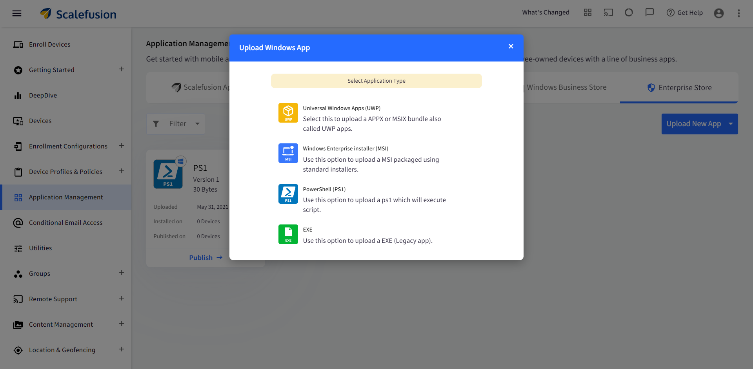Open Utilities in sidebar
This screenshot has height=369, width=753.
coord(65,248)
